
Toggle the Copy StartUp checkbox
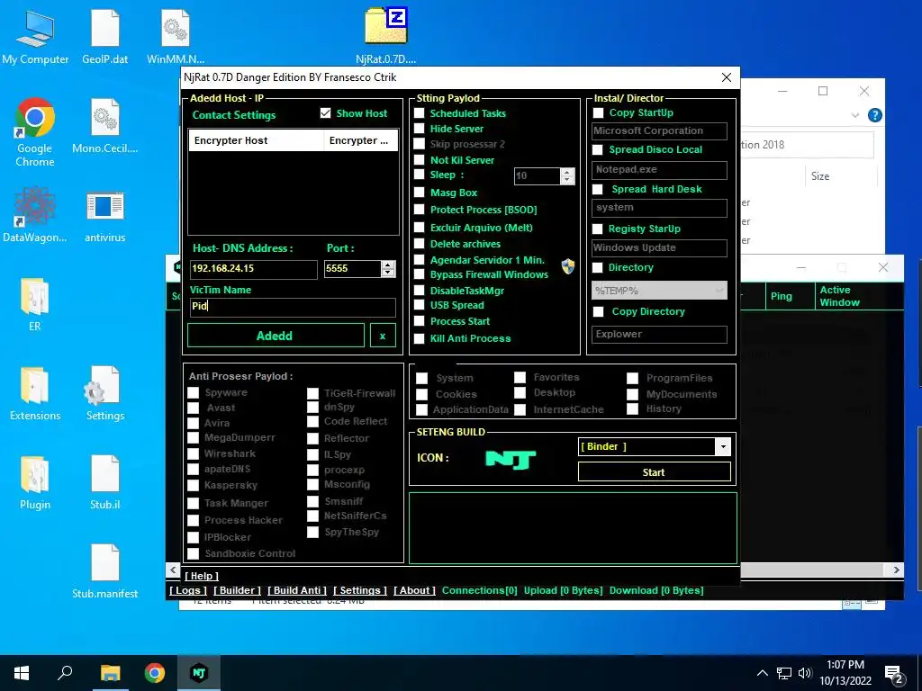click(598, 112)
